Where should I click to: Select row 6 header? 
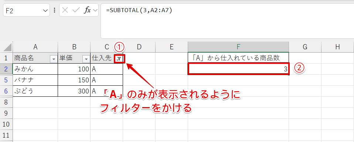click(x=6, y=91)
